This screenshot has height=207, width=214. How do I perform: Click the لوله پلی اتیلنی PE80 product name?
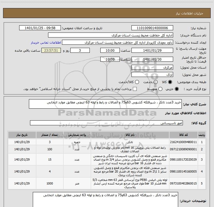tap(130, 183)
